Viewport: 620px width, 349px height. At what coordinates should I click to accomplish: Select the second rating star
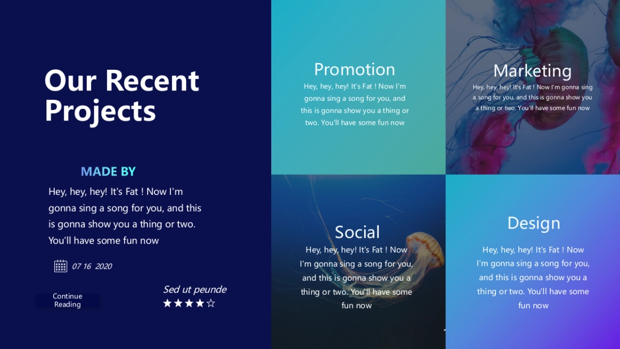pyautogui.click(x=178, y=303)
